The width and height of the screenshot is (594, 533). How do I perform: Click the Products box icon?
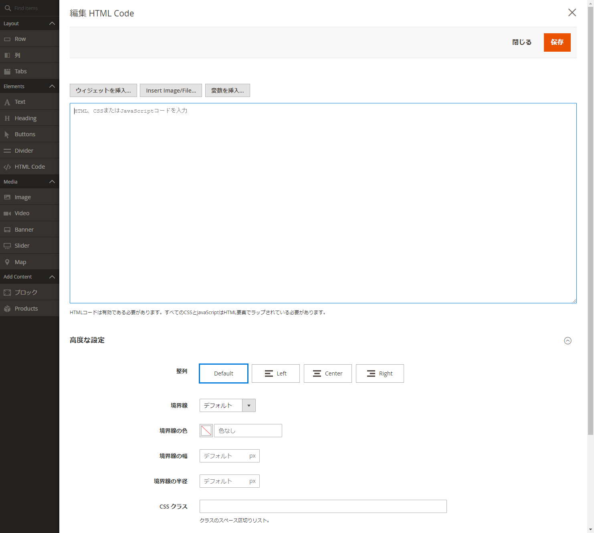click(7, 309)
